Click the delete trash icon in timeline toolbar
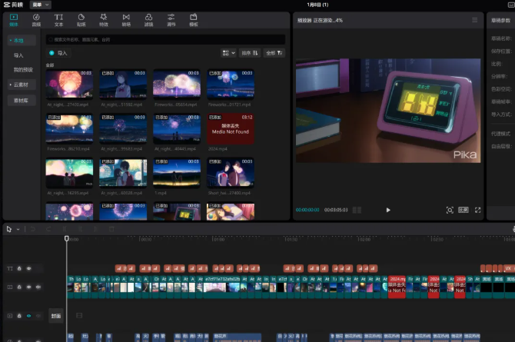 [x=111, y=229]
